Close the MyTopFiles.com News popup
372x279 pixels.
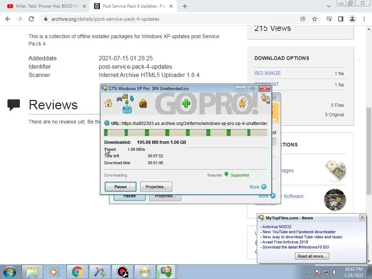[x=362, y=218]
